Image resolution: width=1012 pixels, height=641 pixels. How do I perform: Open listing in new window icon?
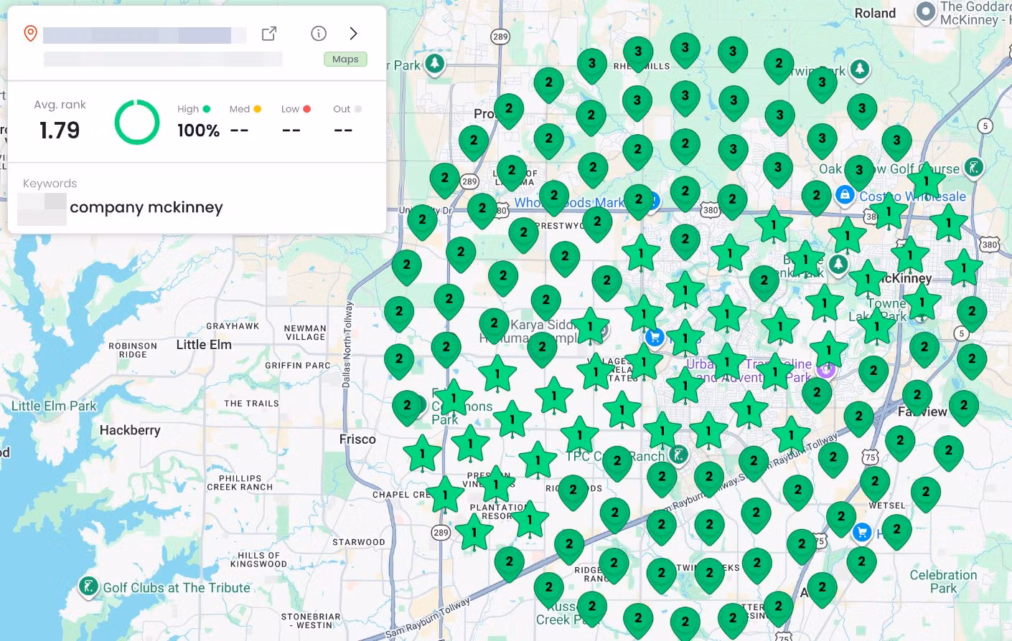[269, 34]
